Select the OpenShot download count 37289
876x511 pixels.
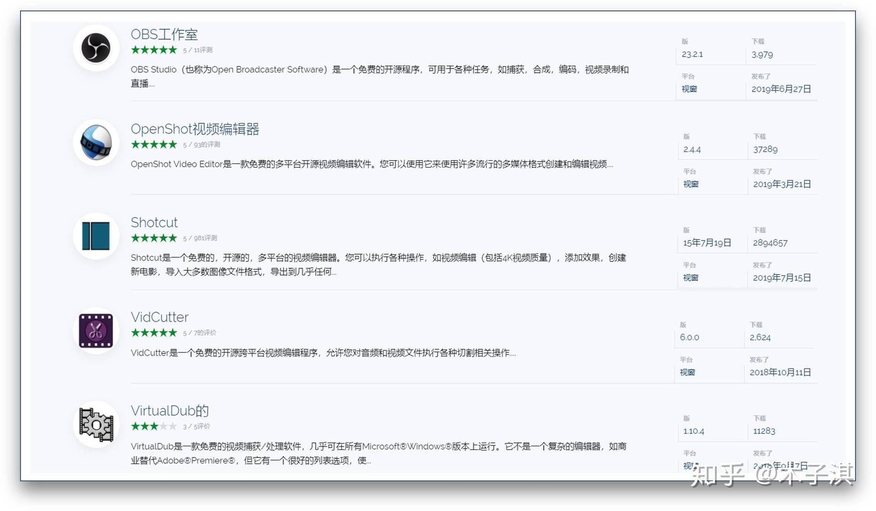pos(765,149)
